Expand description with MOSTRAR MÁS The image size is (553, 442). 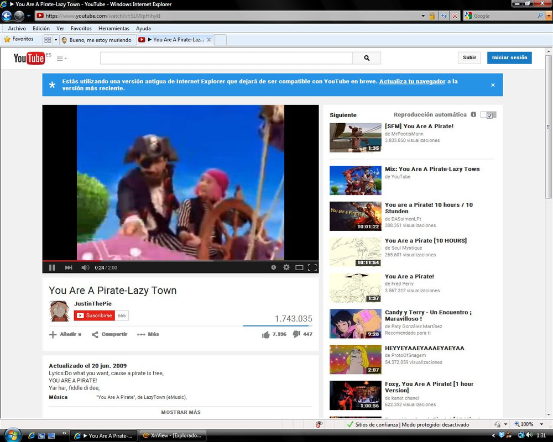point(181,412)
